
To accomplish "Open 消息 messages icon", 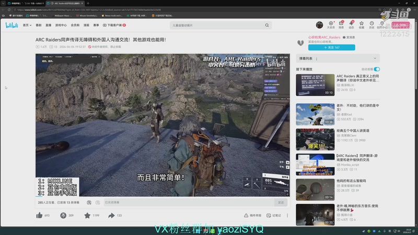I will 341,25.
